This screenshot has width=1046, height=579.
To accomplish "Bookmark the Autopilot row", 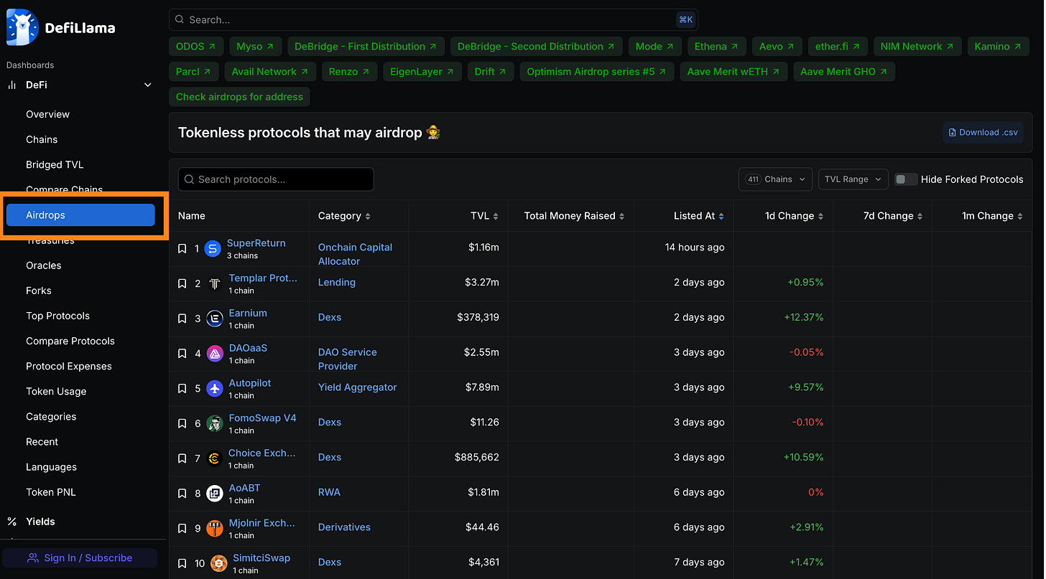I will click(x=182, y=389).
